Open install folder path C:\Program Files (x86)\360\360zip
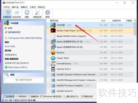 25,38
